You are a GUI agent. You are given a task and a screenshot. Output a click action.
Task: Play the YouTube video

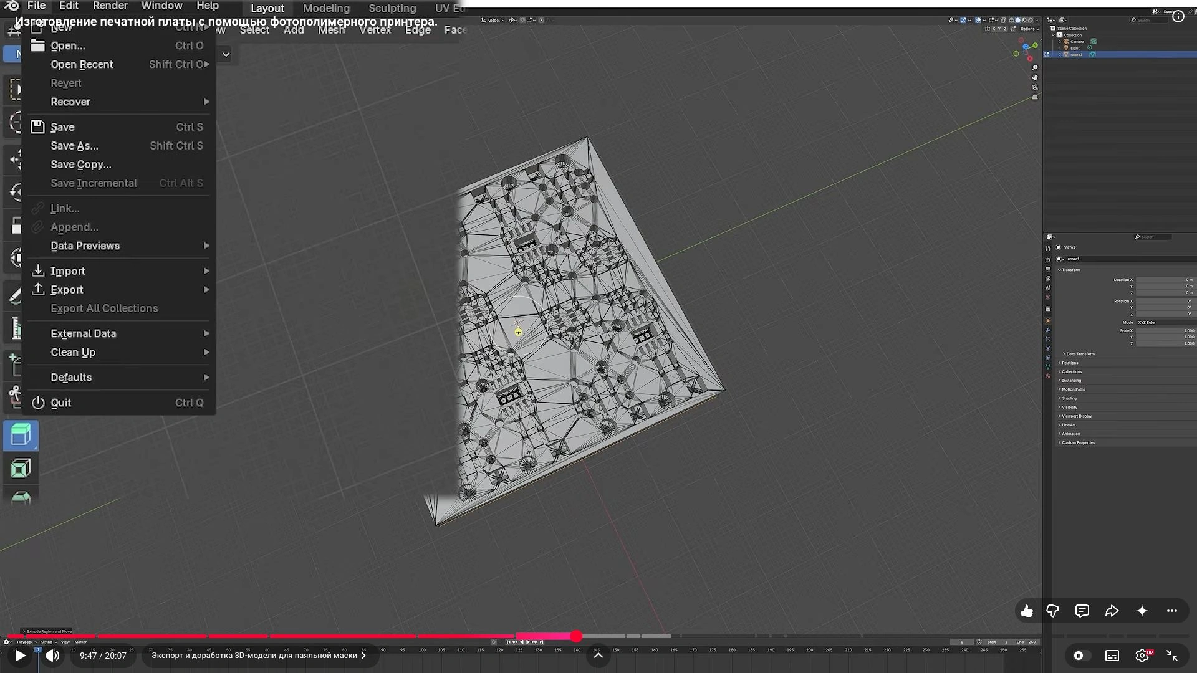(x=20, y=656)
